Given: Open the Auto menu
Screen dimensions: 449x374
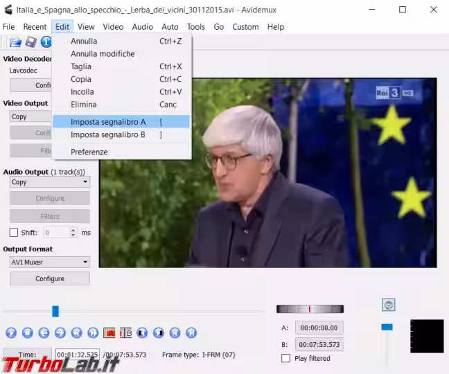Looking at the screenshot, I should 170,27.
